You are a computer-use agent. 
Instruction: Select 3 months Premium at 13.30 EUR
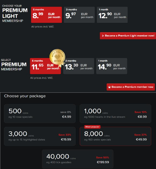pyautogui.click(x=79, y=66)
